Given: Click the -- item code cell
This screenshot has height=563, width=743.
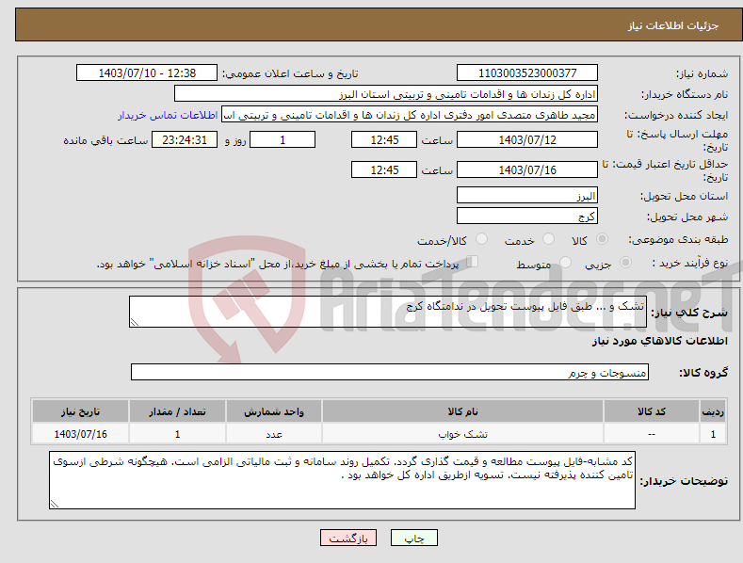Looking at the screenshot, I should pyautogui.click(x=651, y=434).
